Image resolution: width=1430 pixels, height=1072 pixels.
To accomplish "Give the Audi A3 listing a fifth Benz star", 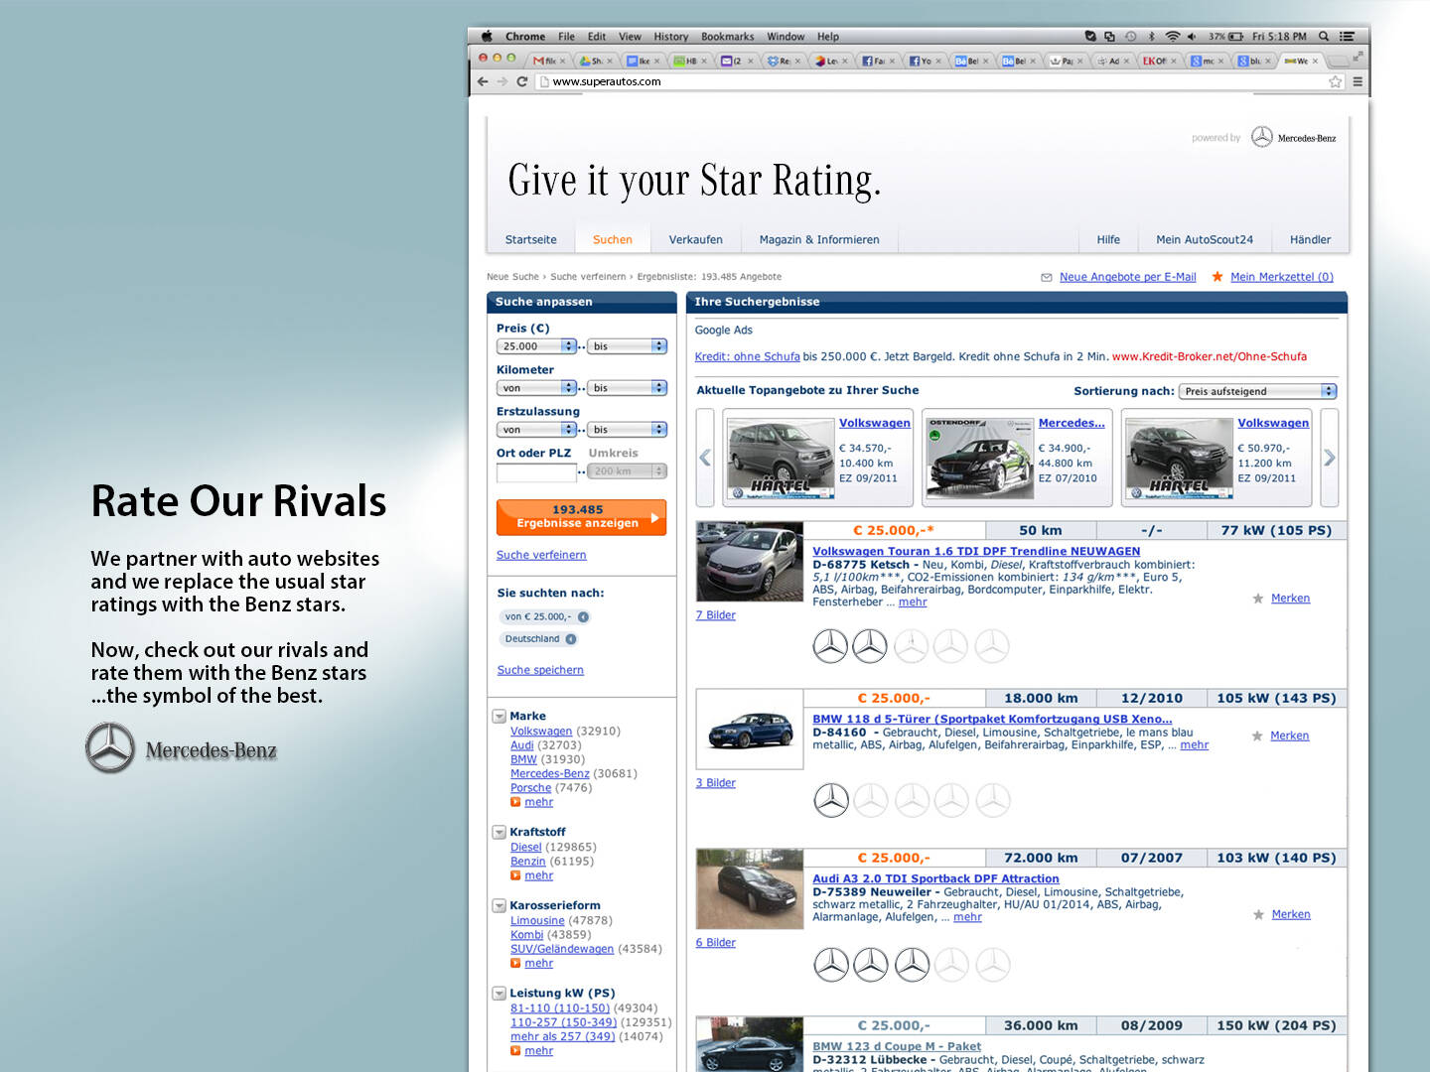I will click(x=992, y=965).
